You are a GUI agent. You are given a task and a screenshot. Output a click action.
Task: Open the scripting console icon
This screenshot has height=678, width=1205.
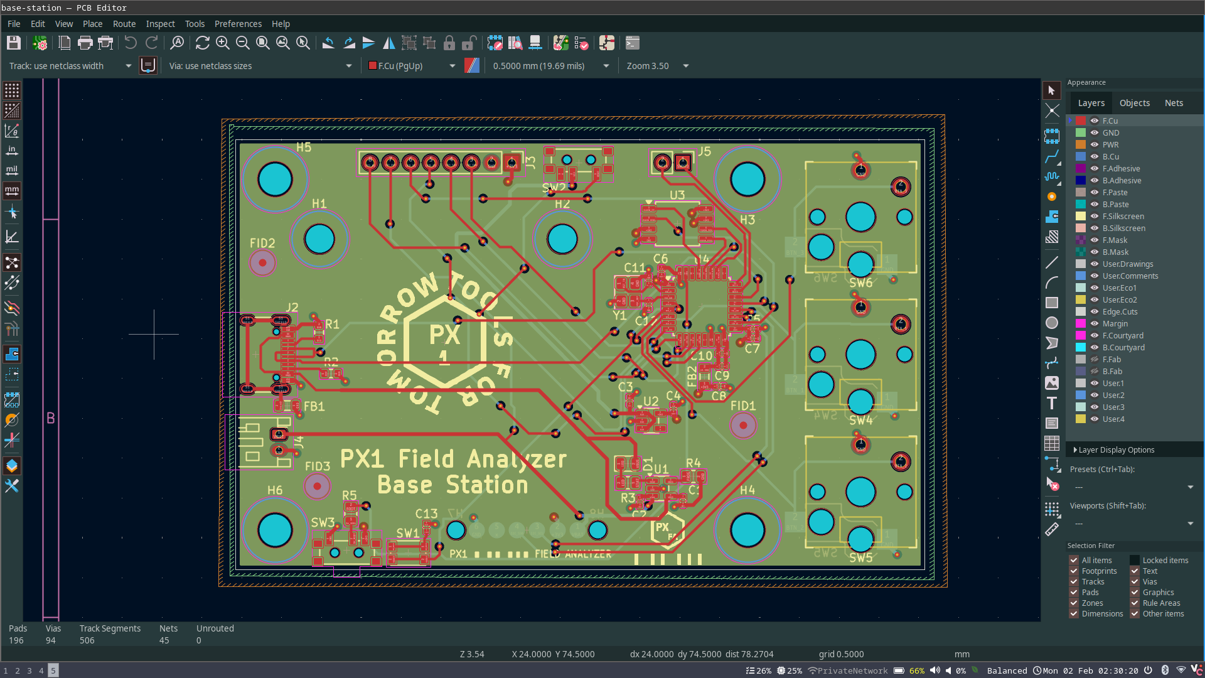click(633, 43)
